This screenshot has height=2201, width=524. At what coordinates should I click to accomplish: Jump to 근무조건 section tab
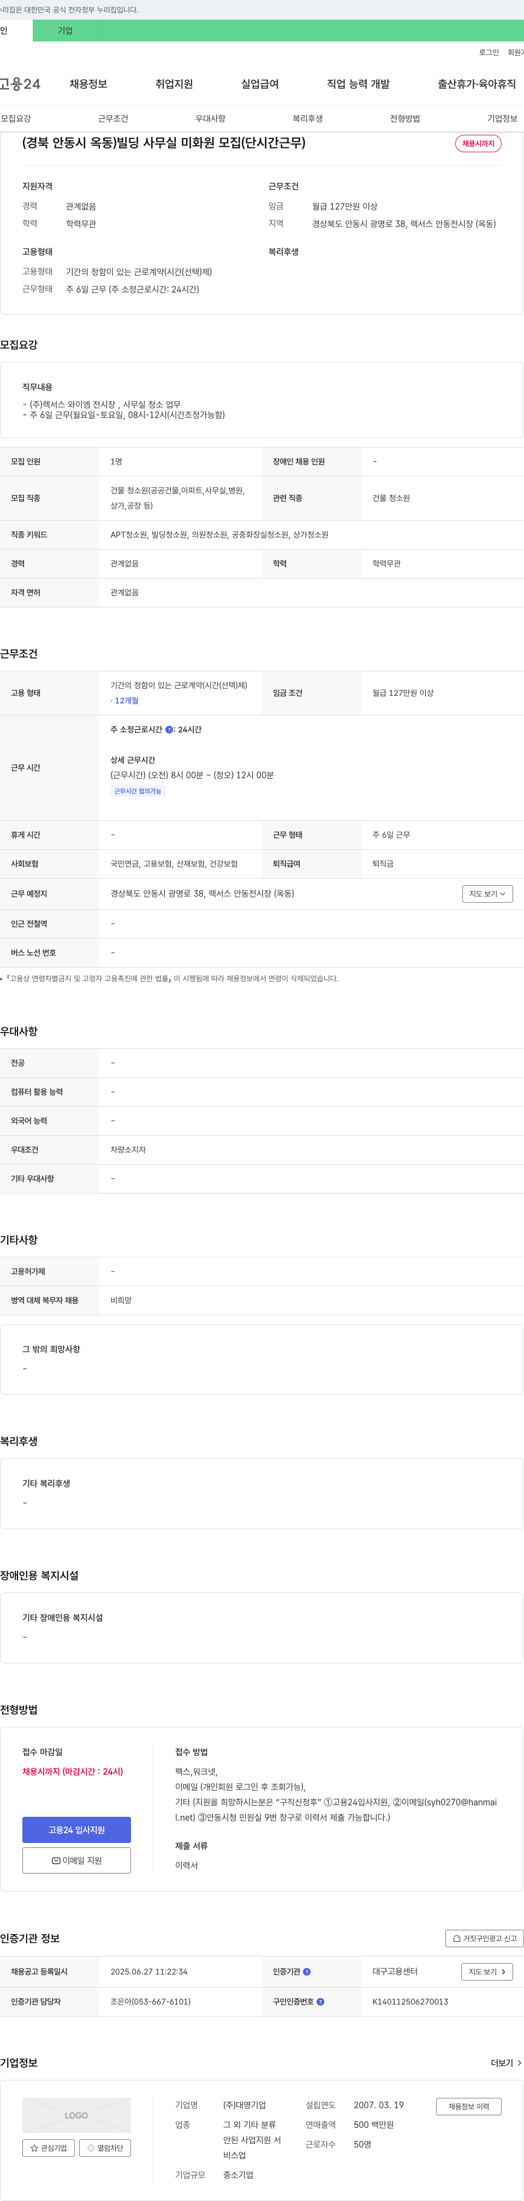click(x=113, y=119)
